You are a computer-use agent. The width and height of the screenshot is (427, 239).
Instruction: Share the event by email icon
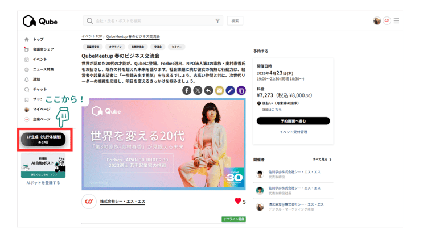[x=219, y=90]
